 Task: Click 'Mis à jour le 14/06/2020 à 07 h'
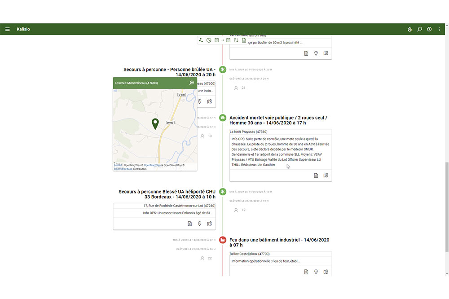194,240
